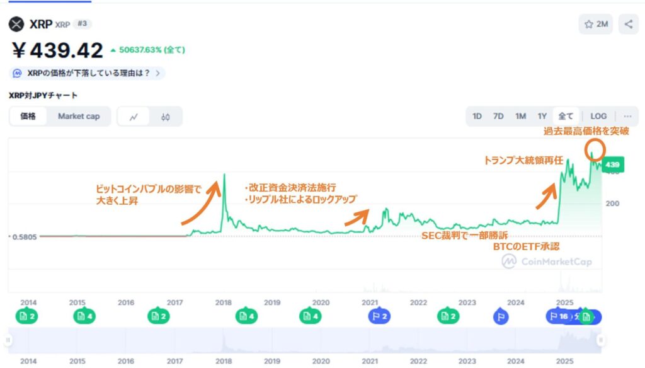Open the 2015 green news marker

[85, 316]
